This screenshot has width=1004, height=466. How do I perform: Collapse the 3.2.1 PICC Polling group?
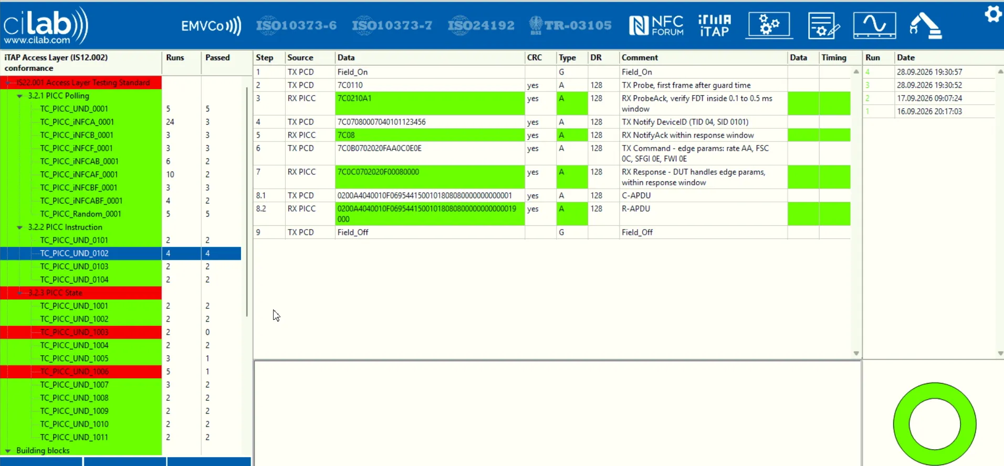click(x=20, y=96)
